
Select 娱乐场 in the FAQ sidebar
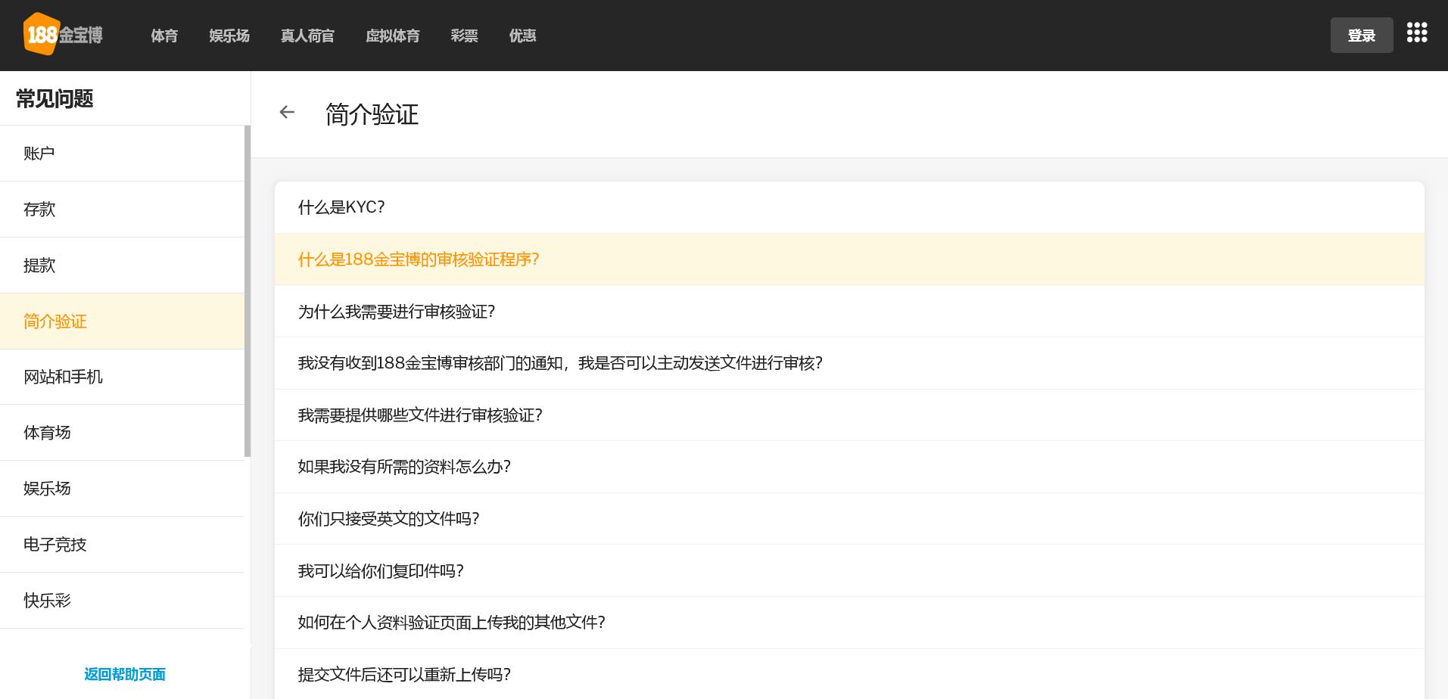tap(122, 489)
